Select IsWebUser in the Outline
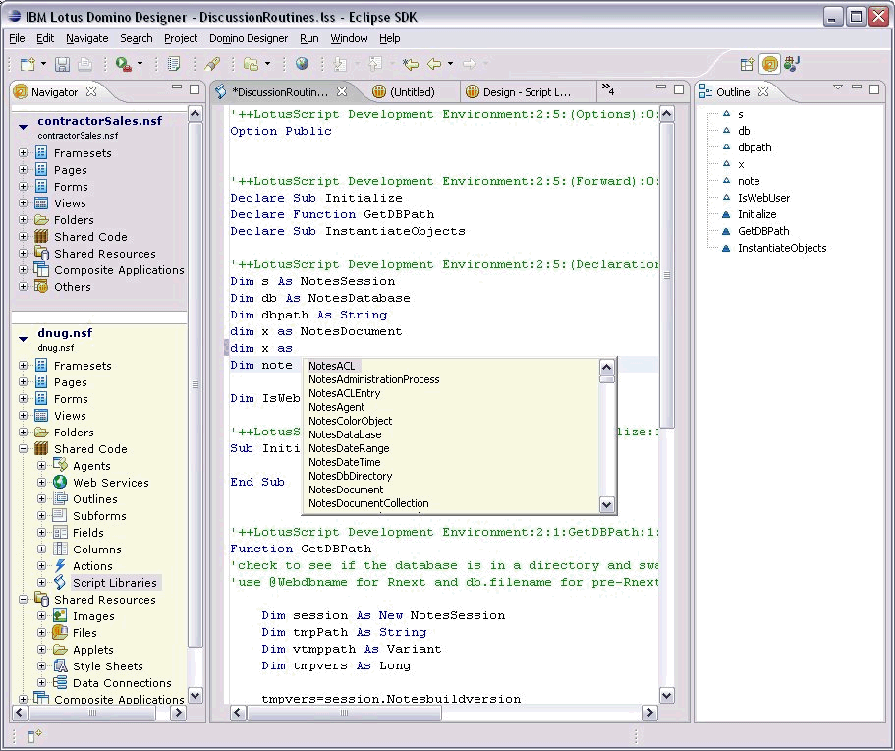The width and height of the screenshot is (895, 751). pyautogui.click(x=763, y=198)
